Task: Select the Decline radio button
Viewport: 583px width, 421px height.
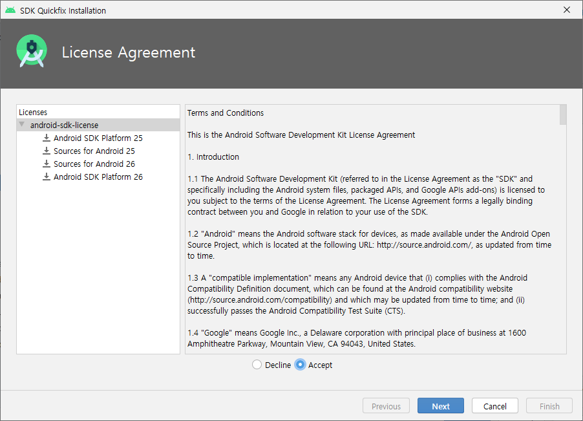Action: (257, 365)
